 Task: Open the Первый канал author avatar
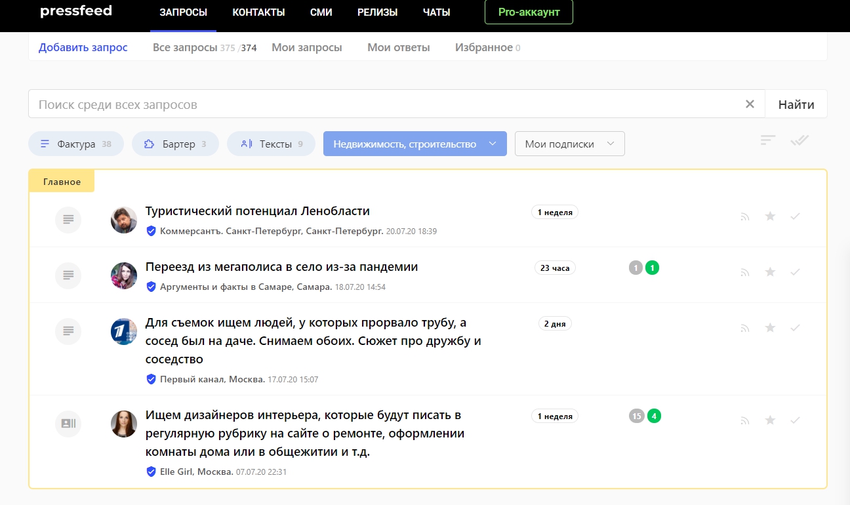124,332
